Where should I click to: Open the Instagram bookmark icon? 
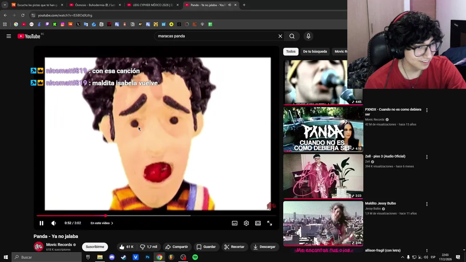tap(63, 24)
